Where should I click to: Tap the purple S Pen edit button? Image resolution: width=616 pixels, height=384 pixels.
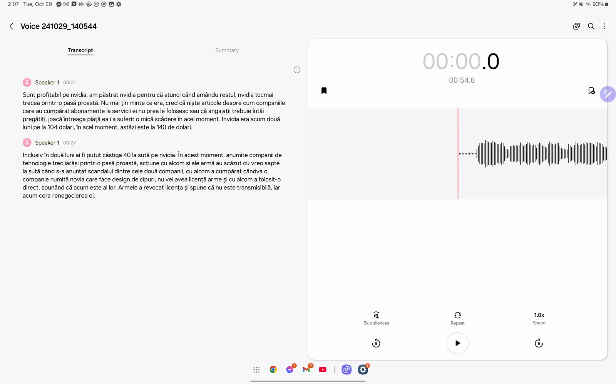(608, 94)
